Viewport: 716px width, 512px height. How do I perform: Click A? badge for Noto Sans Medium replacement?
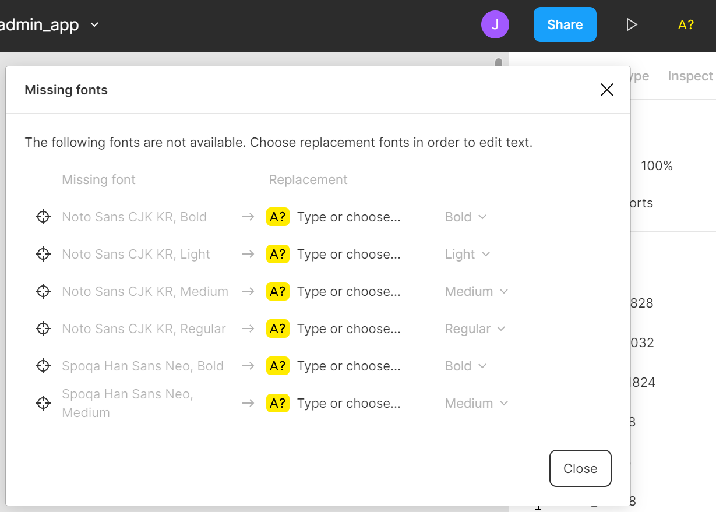coord(278,291)
